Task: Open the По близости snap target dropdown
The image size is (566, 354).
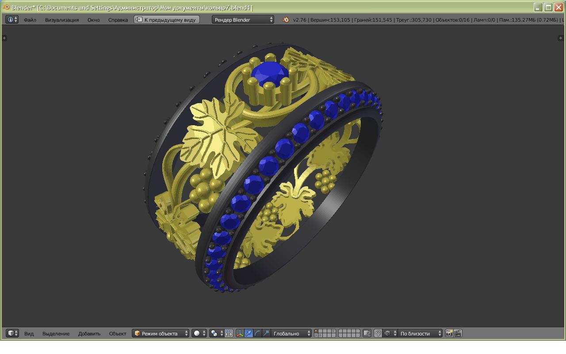Action: [420, 333]
